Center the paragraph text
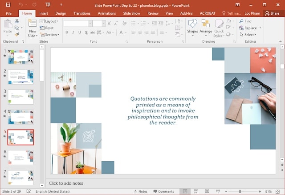Image resolution: width=285 pixels, height=195 pixels. coord(140,32)
